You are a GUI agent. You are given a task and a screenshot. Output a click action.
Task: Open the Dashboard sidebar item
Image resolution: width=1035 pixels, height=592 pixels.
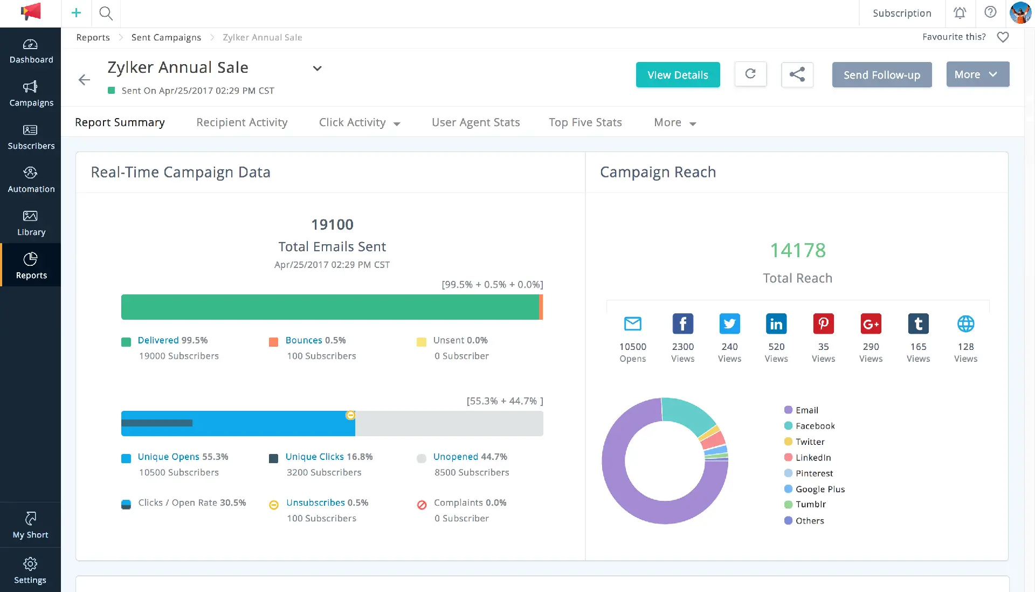coord(31,51)
